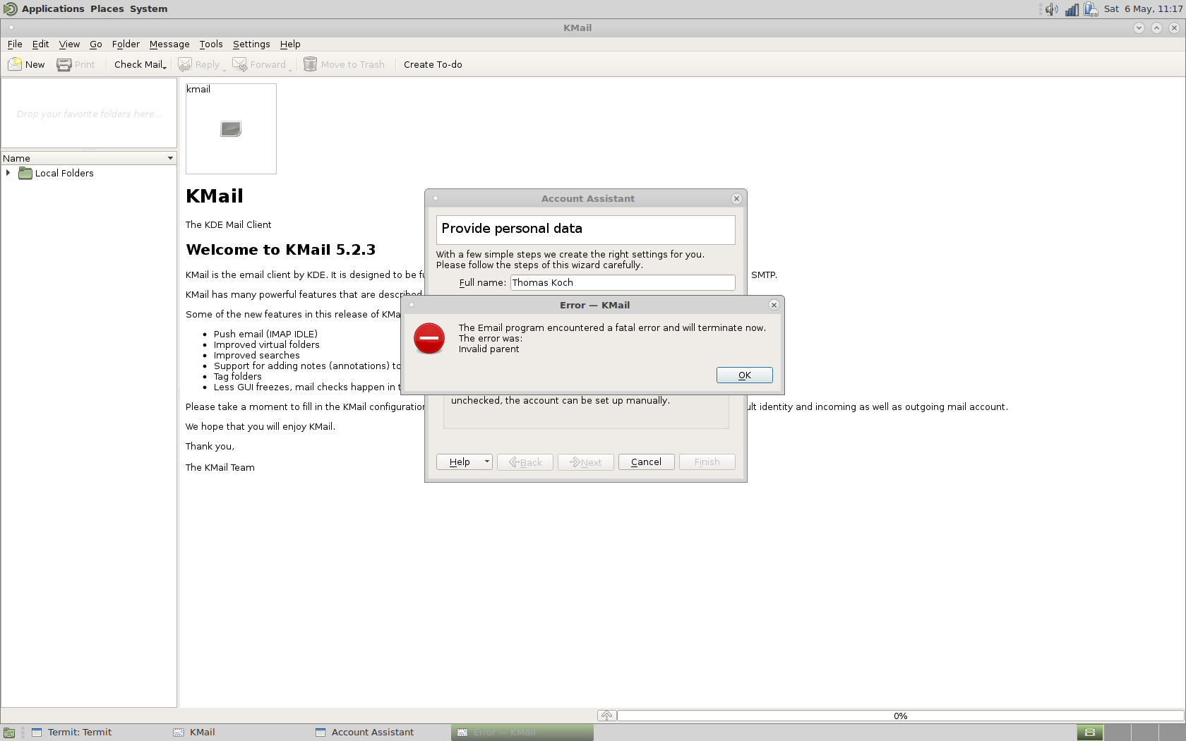
Task: Click the Forward toolbar icon
Action: click(240, 64)
